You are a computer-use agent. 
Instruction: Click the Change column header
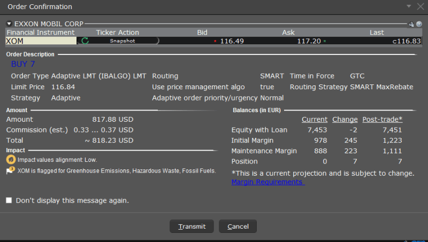(x=345, y=119)
